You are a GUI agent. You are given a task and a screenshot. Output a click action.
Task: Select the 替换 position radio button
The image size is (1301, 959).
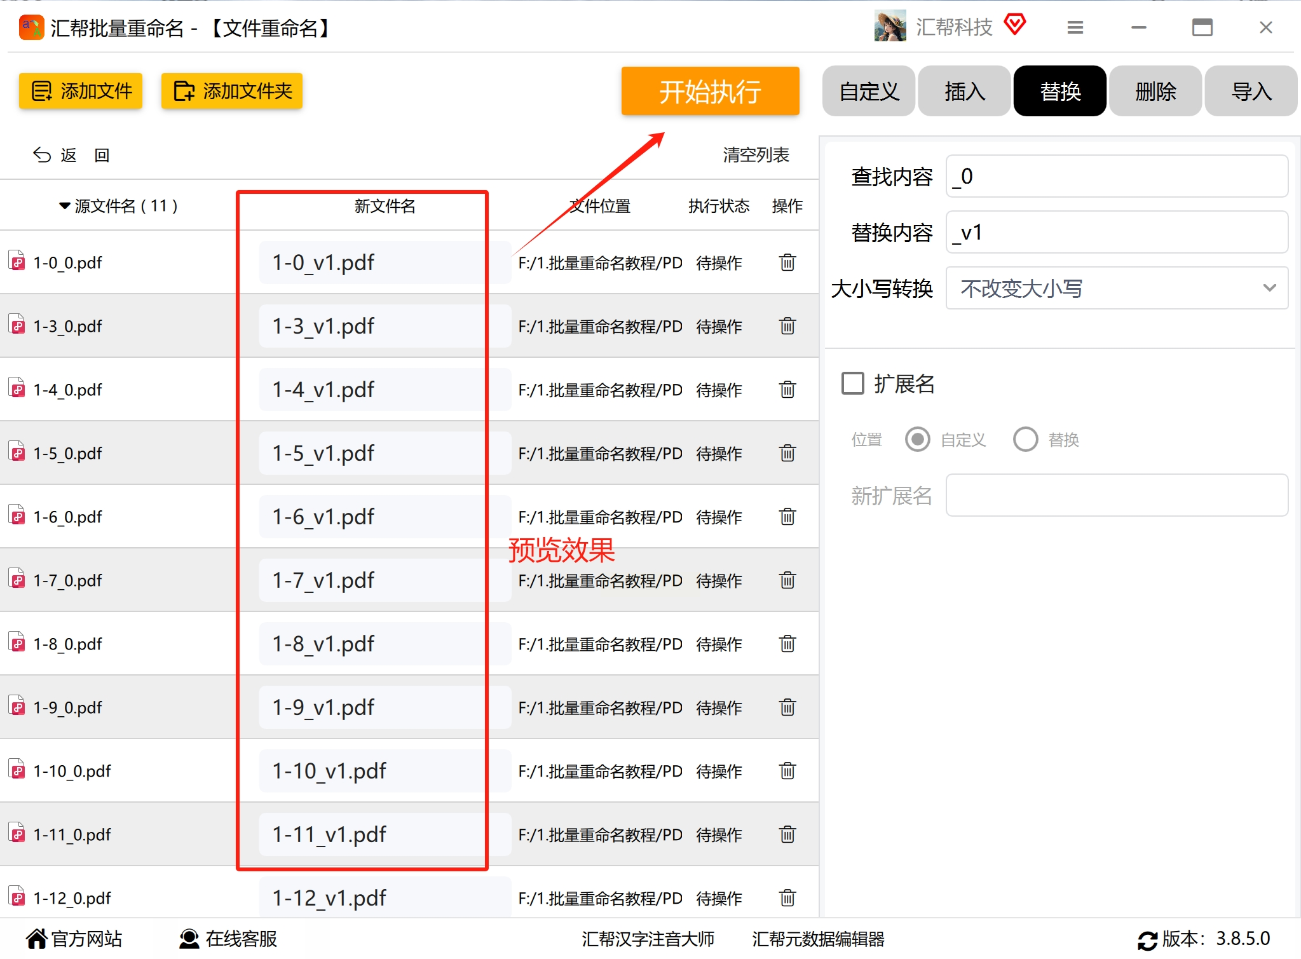1025,439
